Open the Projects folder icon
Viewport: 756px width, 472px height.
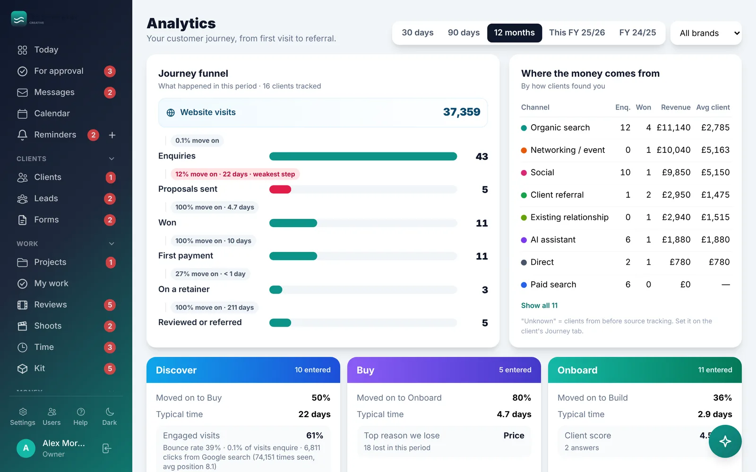click(x=22, y=262)
